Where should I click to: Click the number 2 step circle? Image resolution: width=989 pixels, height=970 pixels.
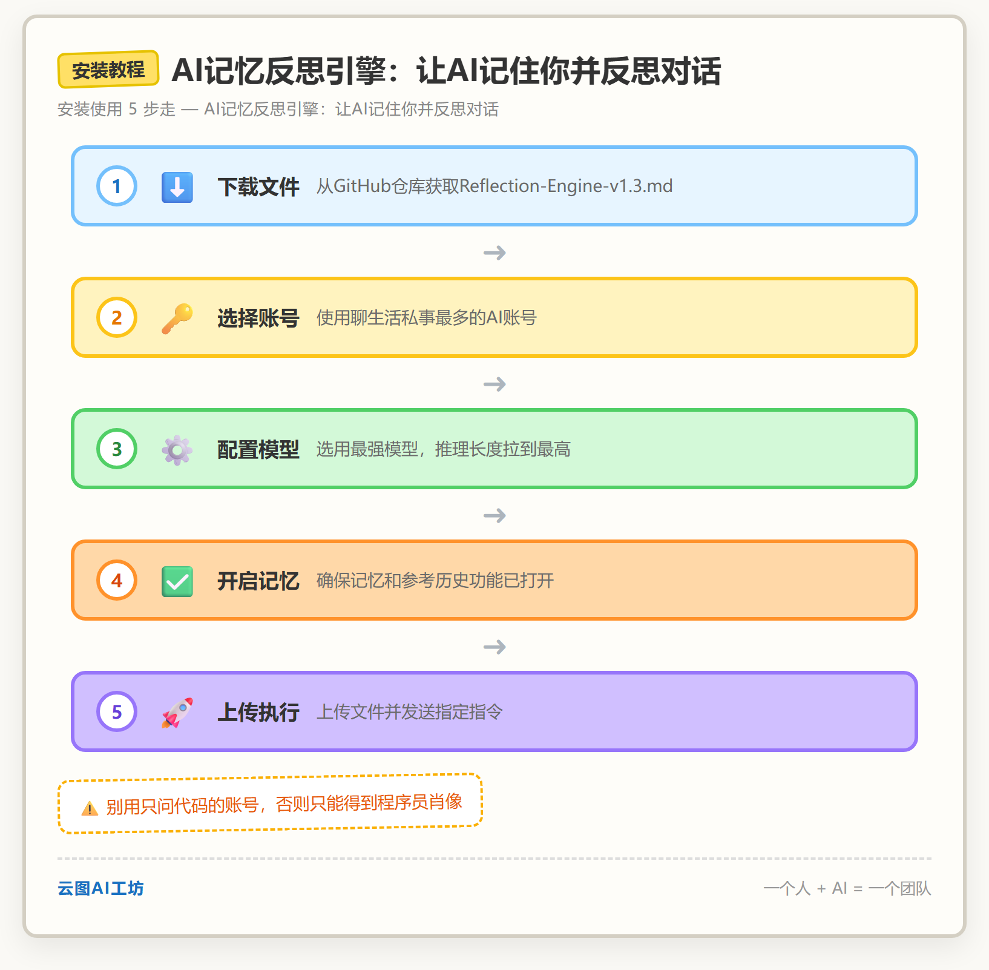(x=117, y=317)
